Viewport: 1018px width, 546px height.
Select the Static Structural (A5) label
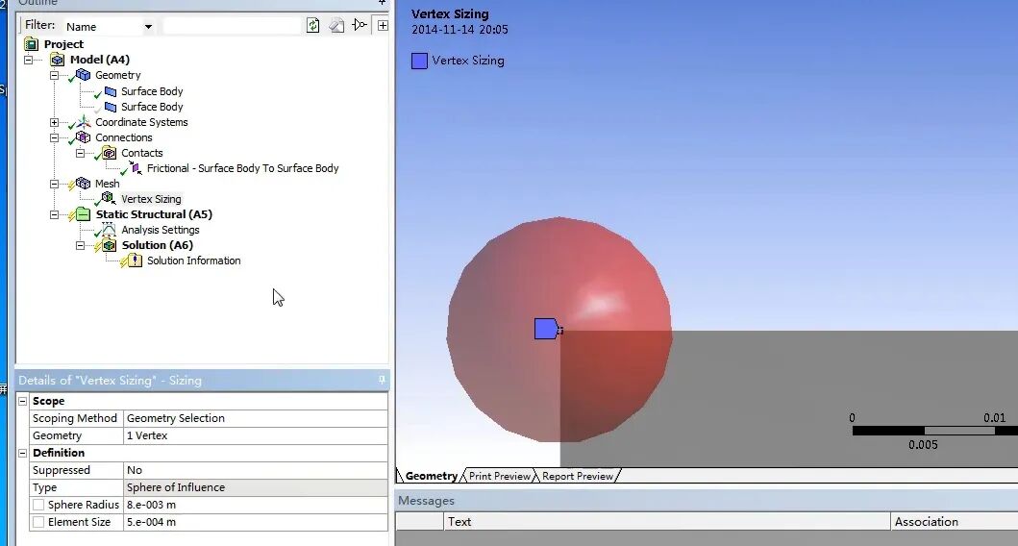click(x=154, y=214)
